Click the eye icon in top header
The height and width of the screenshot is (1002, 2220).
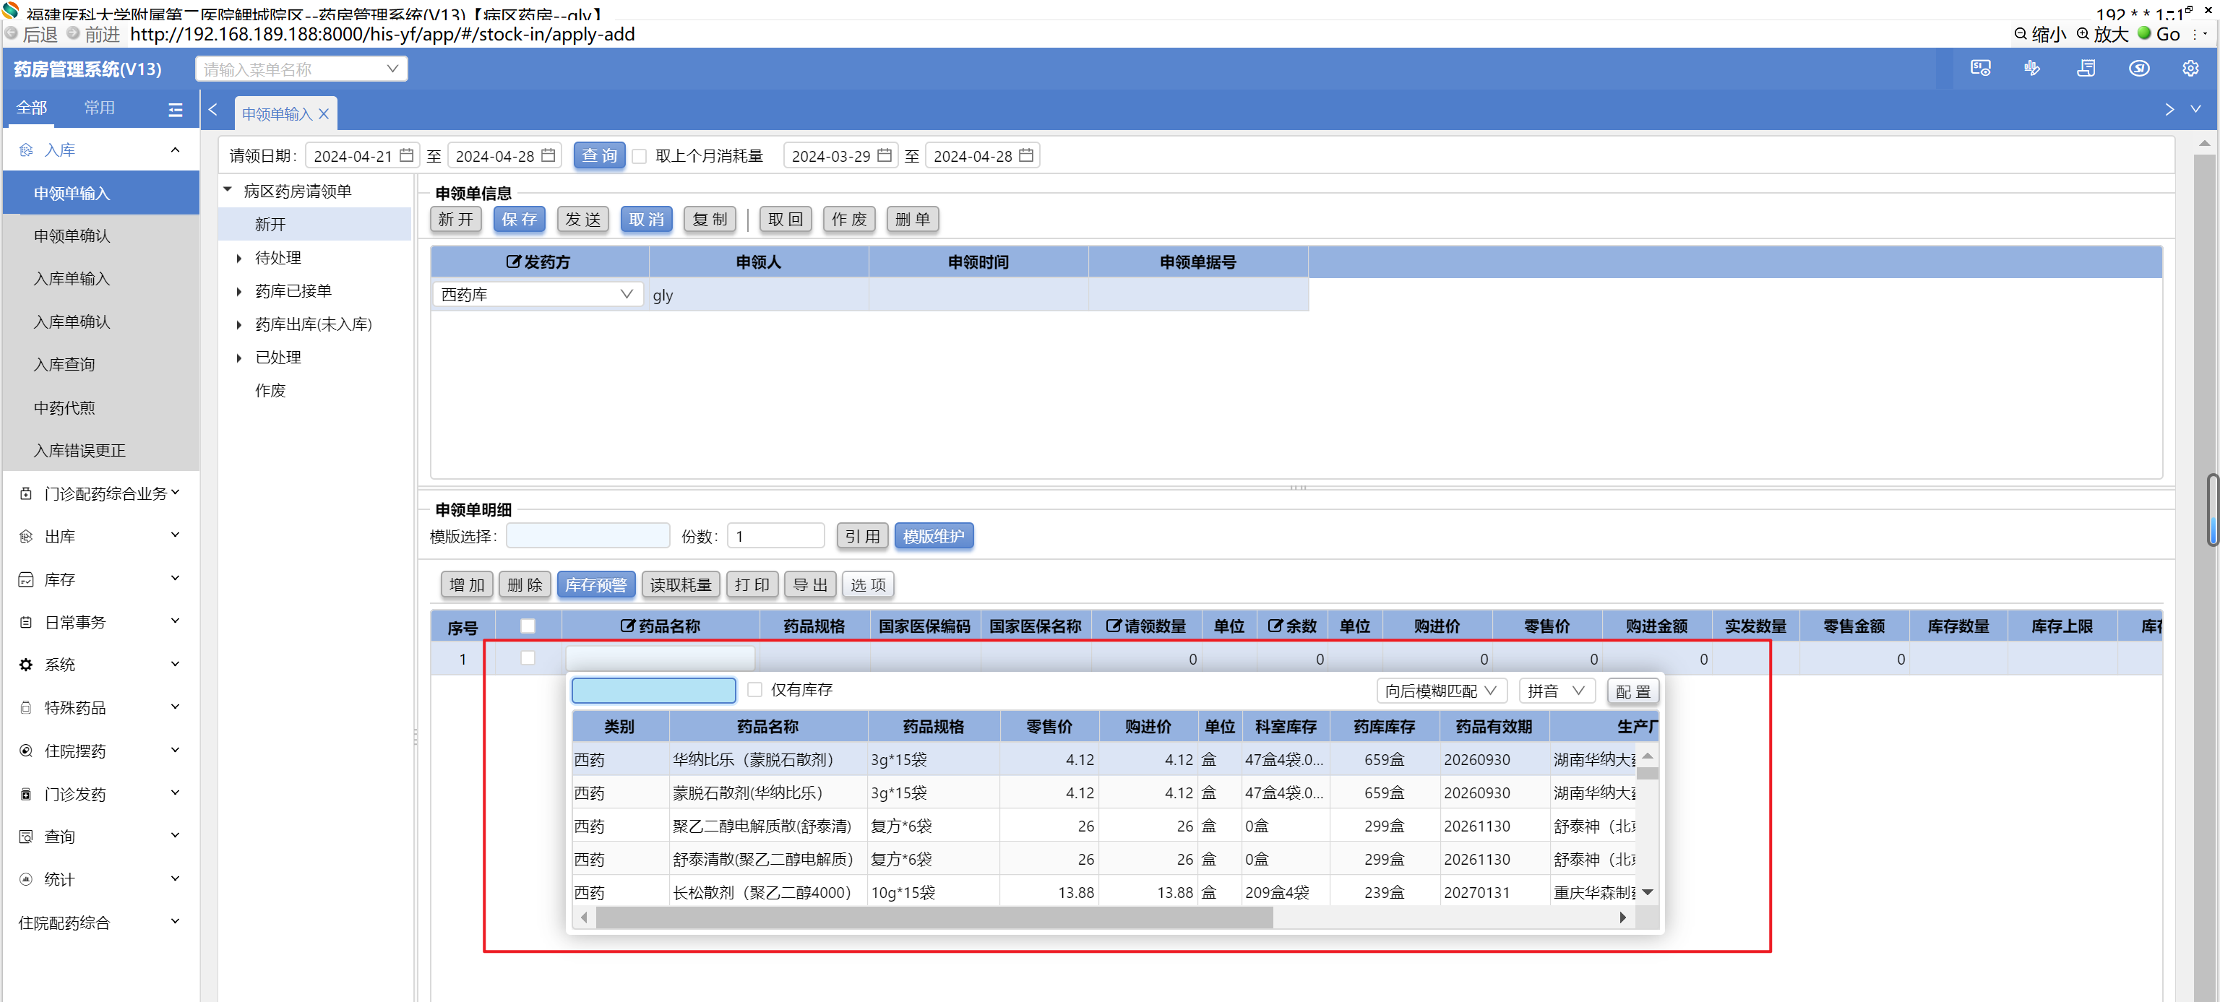[2138, 69]
